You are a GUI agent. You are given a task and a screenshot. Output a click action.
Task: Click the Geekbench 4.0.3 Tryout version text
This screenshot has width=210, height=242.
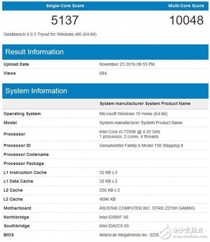tap(50, 34)
